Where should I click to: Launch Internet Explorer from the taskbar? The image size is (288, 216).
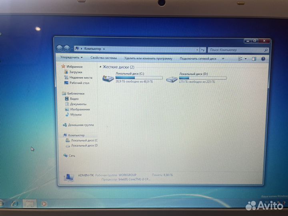point(15,204)
